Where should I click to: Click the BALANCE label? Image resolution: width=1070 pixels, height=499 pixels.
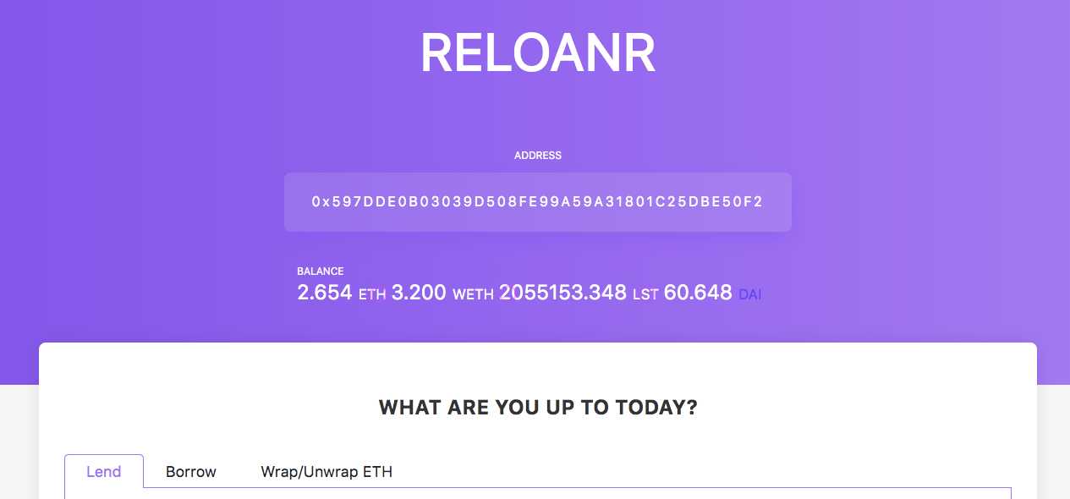(321, 271)
